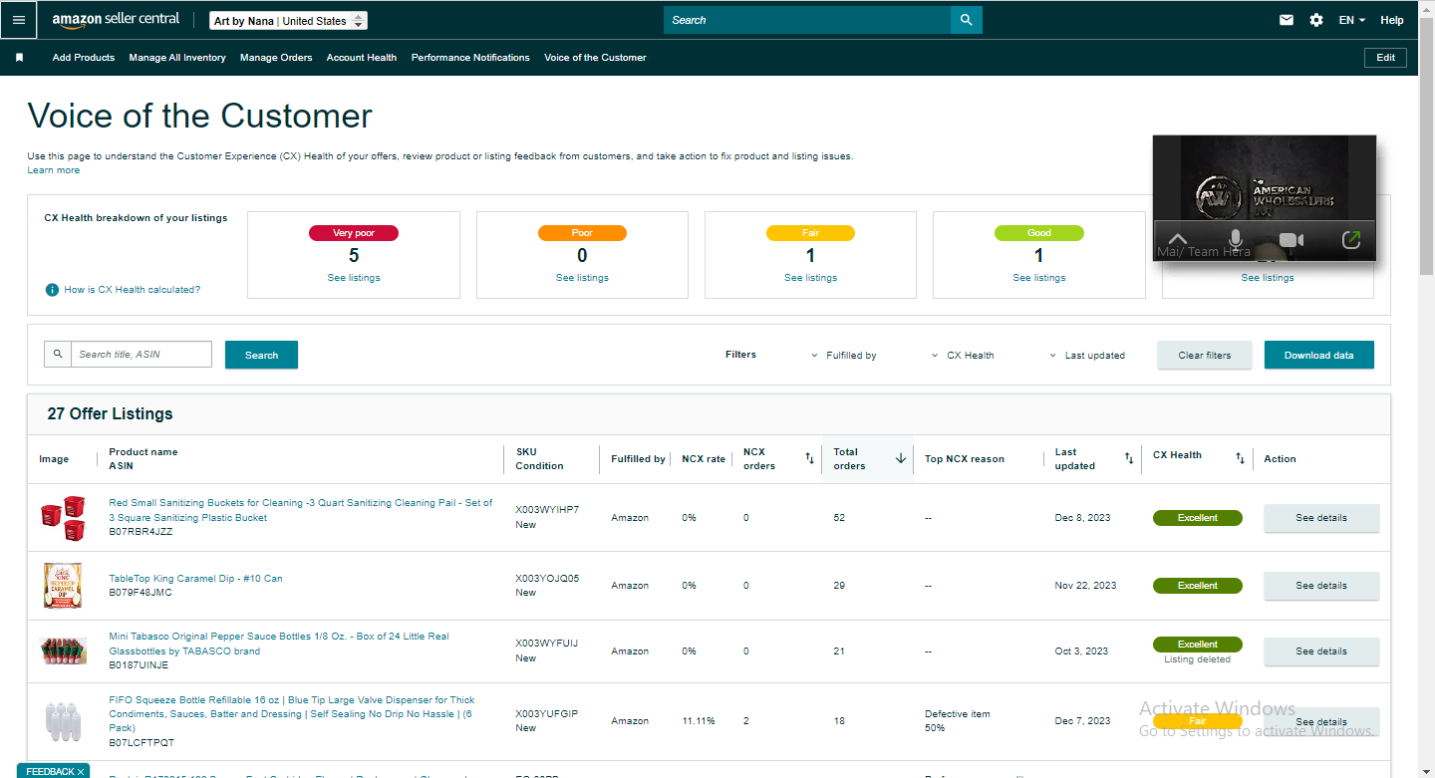Focus the Search title, ASIN field
The width and height of the screenshot is (1435, 778).
point(142,354)
